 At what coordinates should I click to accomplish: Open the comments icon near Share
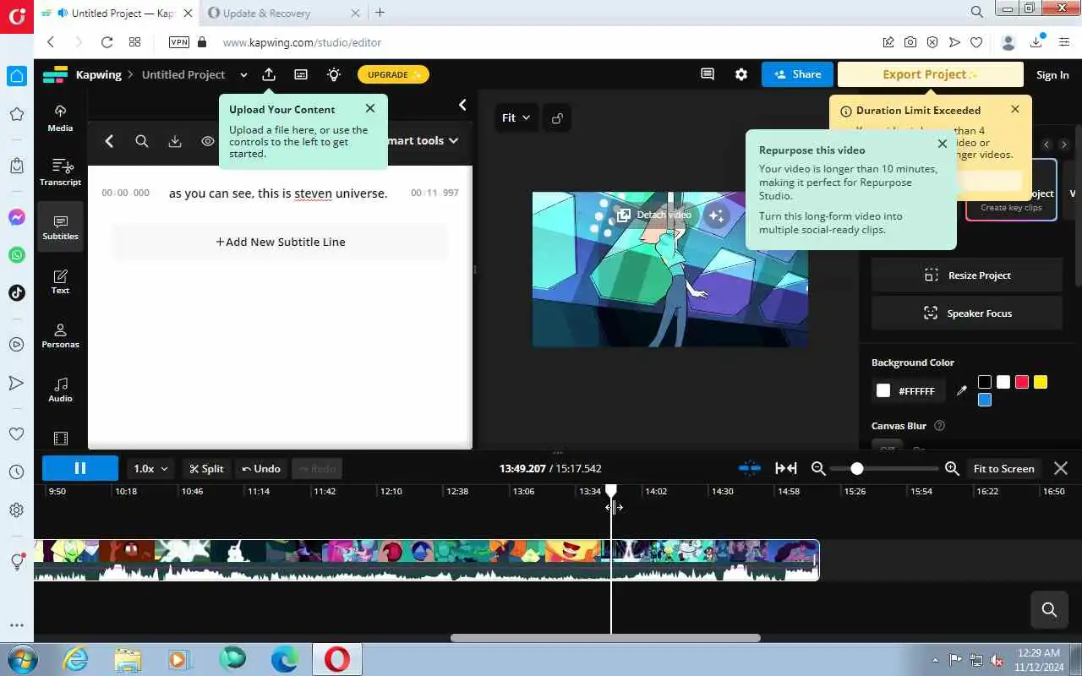pos(708,74)
